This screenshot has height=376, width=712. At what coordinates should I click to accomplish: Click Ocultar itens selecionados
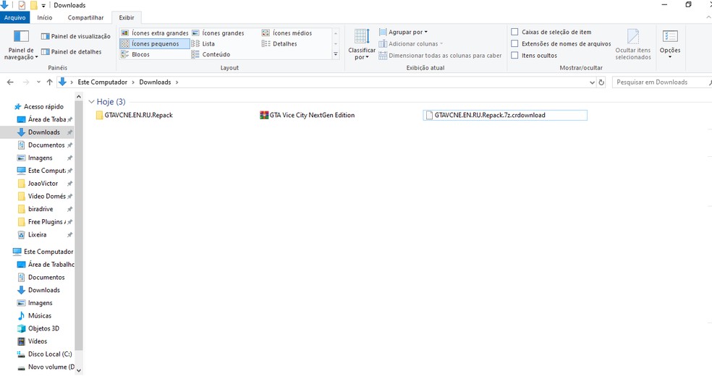(633, 44)
